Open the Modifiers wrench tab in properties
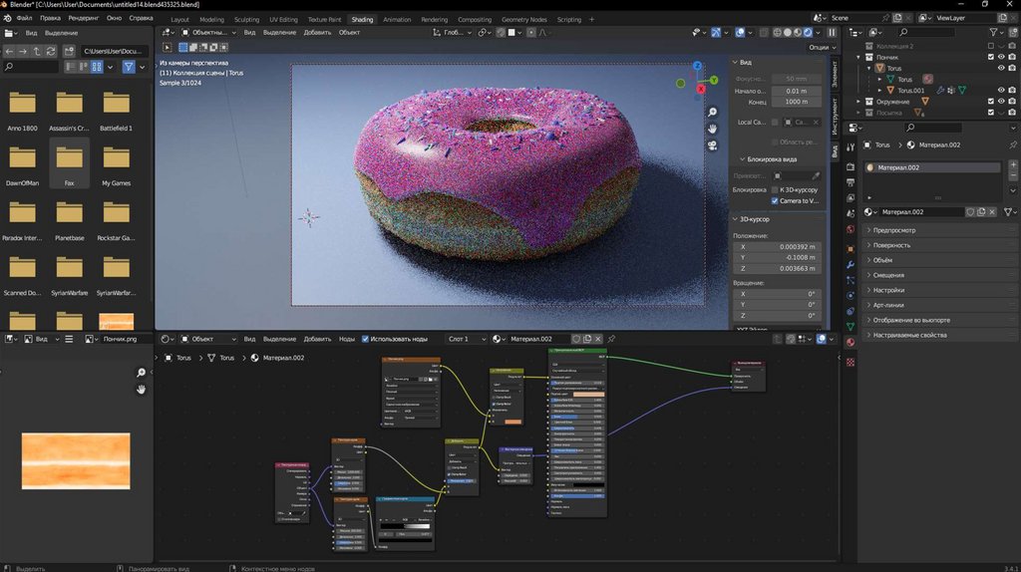The image size is (1021, 572). 851,264
